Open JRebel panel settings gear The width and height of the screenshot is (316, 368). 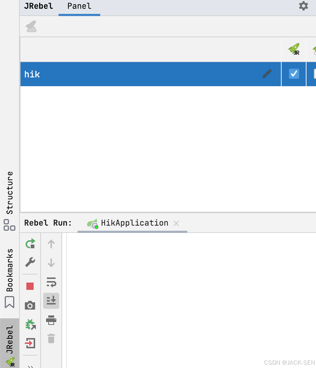(303, 6)
